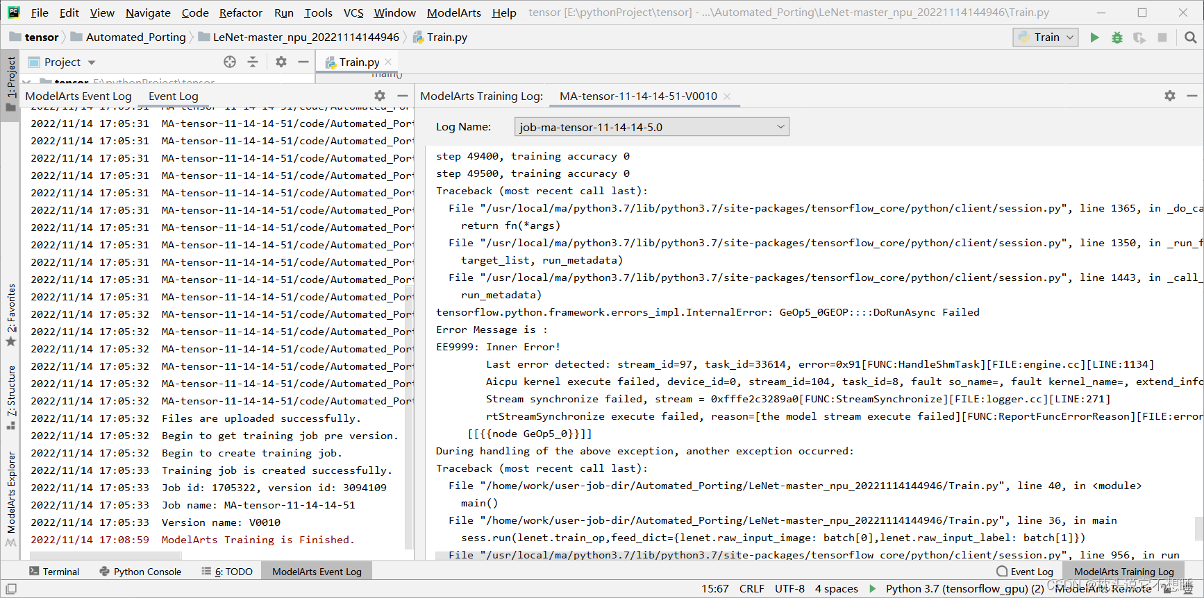Screen dimensions: 1204x598
Task: Switch to the ModelArts Event Log tab header
Action: pyautogui.click(x=78, y=96)
